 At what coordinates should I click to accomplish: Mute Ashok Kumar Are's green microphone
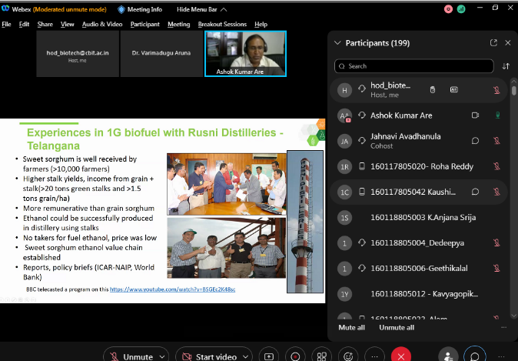click(497, 115)
